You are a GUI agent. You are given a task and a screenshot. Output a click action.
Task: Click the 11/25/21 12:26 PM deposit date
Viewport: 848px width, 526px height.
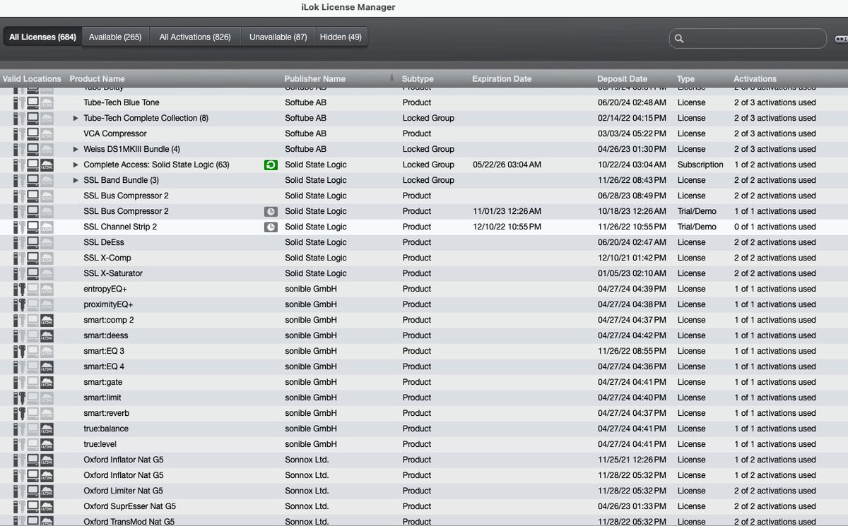pyautogui.click(x=632, y=460)
